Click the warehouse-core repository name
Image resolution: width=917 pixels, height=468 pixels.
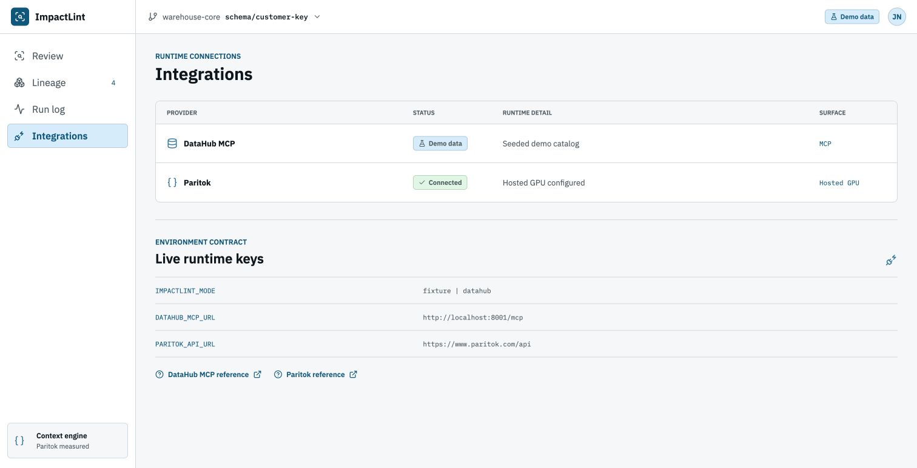(191, 17)
